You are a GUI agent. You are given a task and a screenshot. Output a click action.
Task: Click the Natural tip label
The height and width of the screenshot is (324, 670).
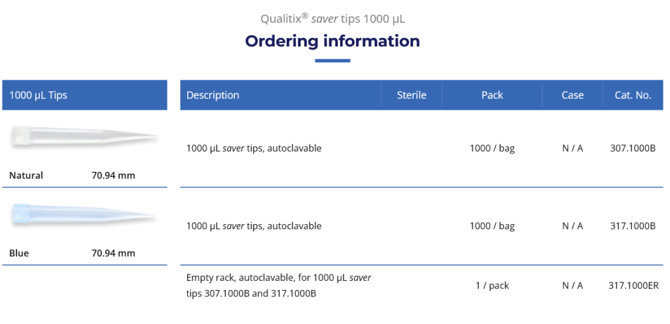(x=26, y=175)
